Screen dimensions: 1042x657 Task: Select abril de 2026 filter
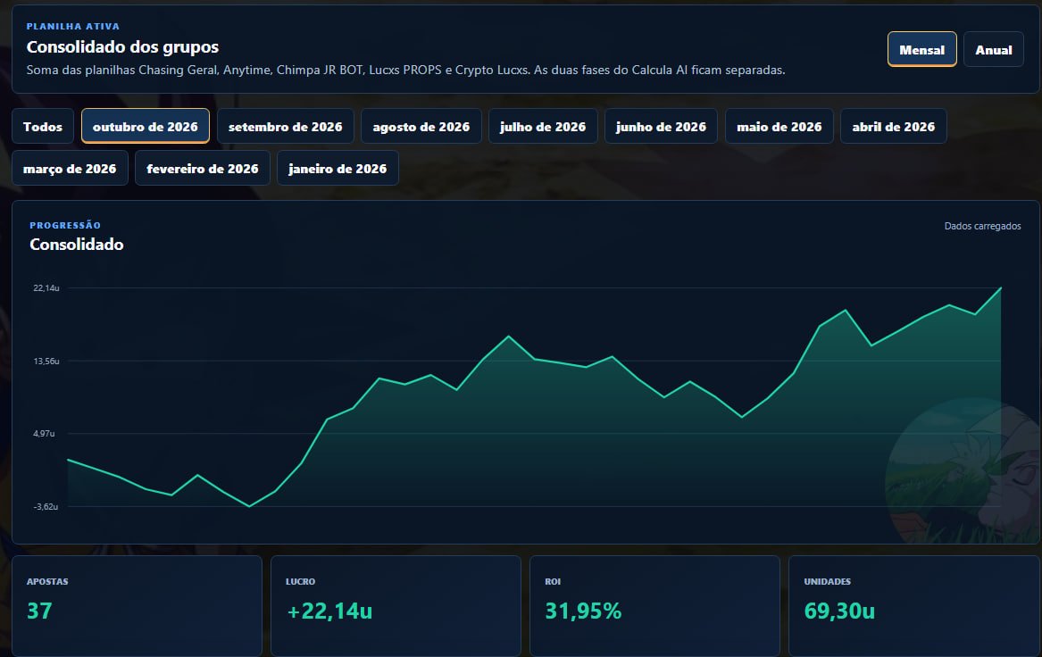[893, 126]
